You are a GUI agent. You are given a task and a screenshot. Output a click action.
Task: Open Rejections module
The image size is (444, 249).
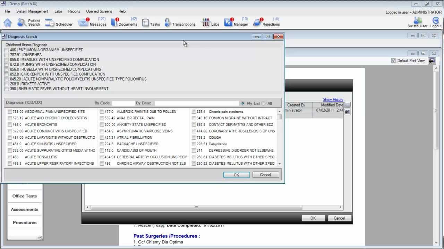(x=266, y=22)
